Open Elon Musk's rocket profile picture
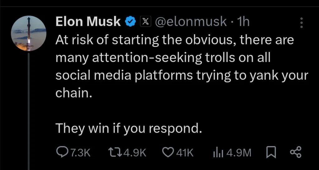The width and height of the screenshot is (319, 170). point(28,33)
